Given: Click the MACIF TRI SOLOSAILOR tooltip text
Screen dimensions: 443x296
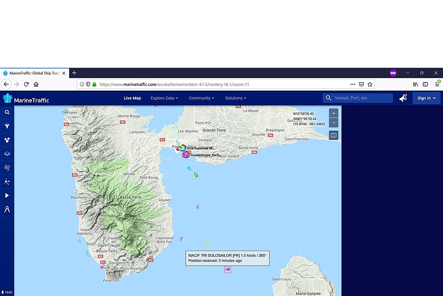Looking at the screenshot, I should click(228, 258).
